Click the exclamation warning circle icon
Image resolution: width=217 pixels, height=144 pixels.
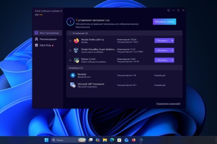(70, 22)
